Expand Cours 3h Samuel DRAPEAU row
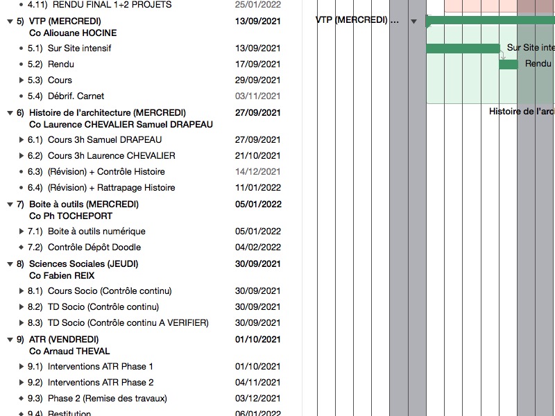Viewport: 555px width, 416px height. point(21,140)
